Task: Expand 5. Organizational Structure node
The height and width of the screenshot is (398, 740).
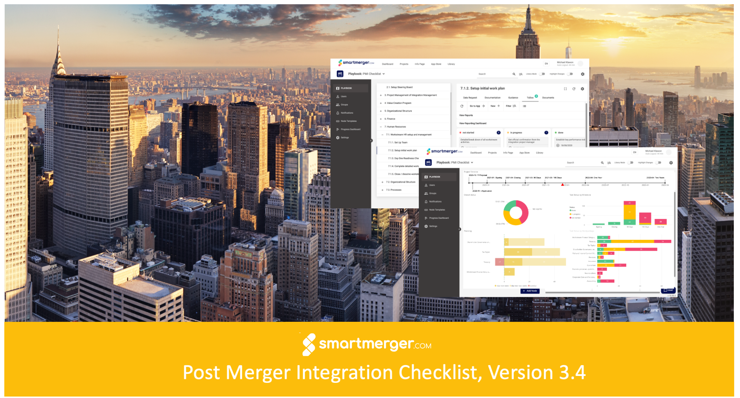Action: click(x=381, y=111)
